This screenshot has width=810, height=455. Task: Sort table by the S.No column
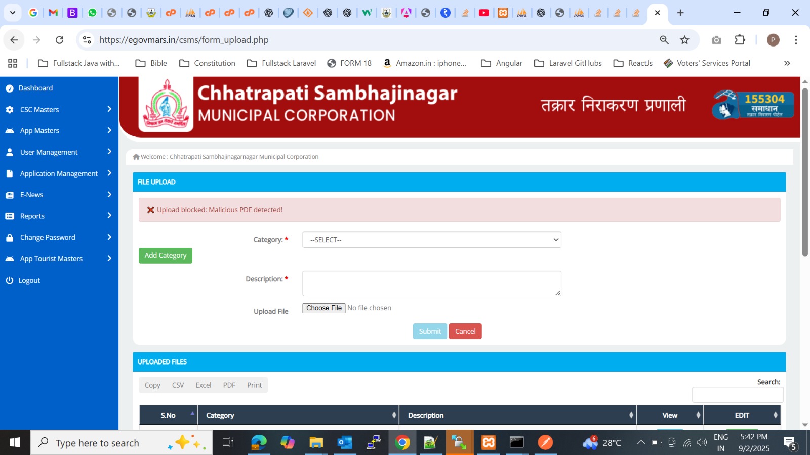168,415
